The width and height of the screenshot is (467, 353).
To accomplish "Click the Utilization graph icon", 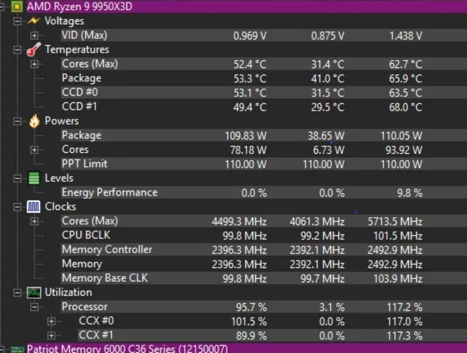I will point(34,293).
